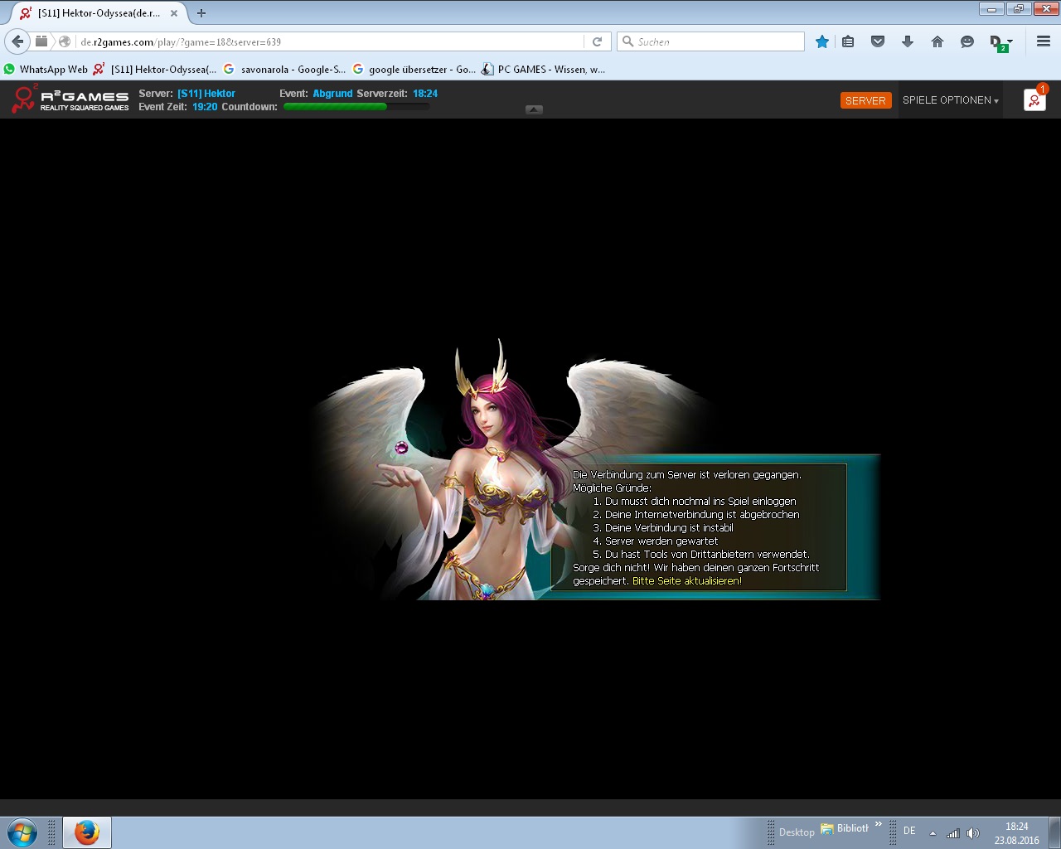Open the Firefox hamburger menu

pos(1044,41)
